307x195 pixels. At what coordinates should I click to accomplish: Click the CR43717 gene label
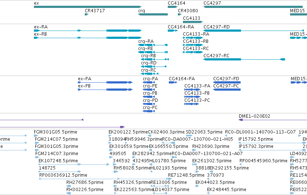coord(95,11)
